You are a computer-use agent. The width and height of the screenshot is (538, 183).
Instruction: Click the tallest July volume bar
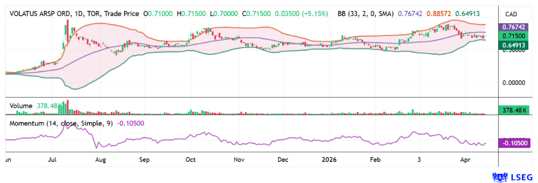tap(68, 107)
